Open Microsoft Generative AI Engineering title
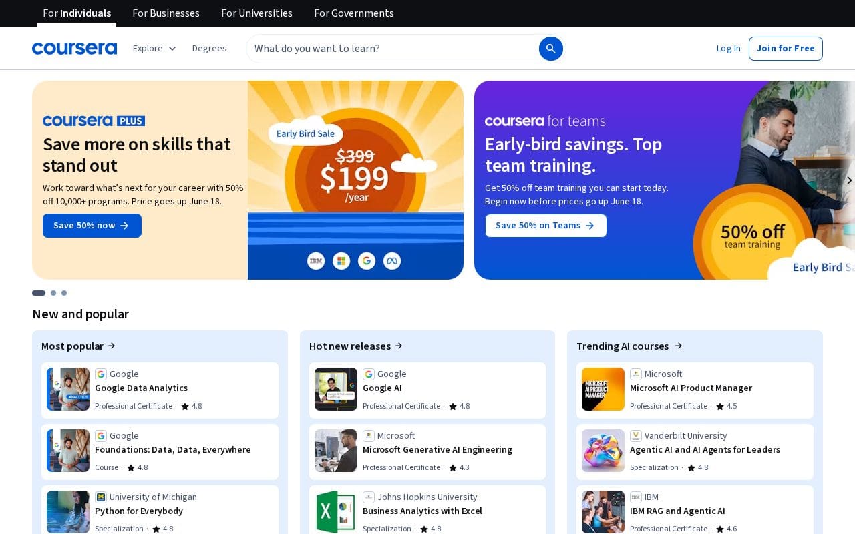Image resolution: width=855 pixels, height=534 pixels. 438,450
